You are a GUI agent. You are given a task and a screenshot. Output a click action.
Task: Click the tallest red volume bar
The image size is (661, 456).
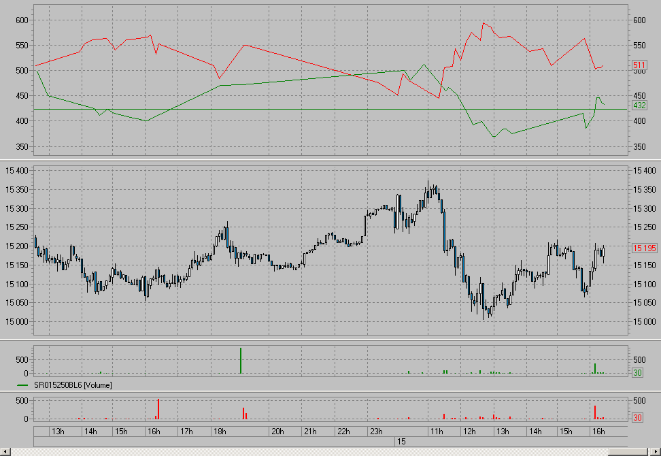tap(158, 409)
